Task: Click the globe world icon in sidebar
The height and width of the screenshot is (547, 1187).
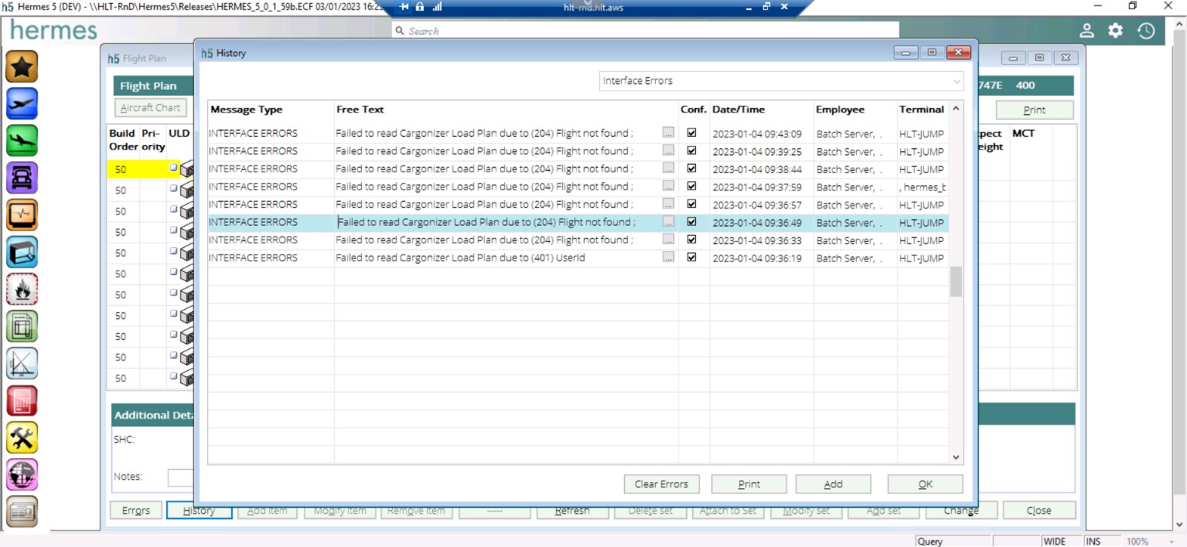Action: click(x=22, y=474)
